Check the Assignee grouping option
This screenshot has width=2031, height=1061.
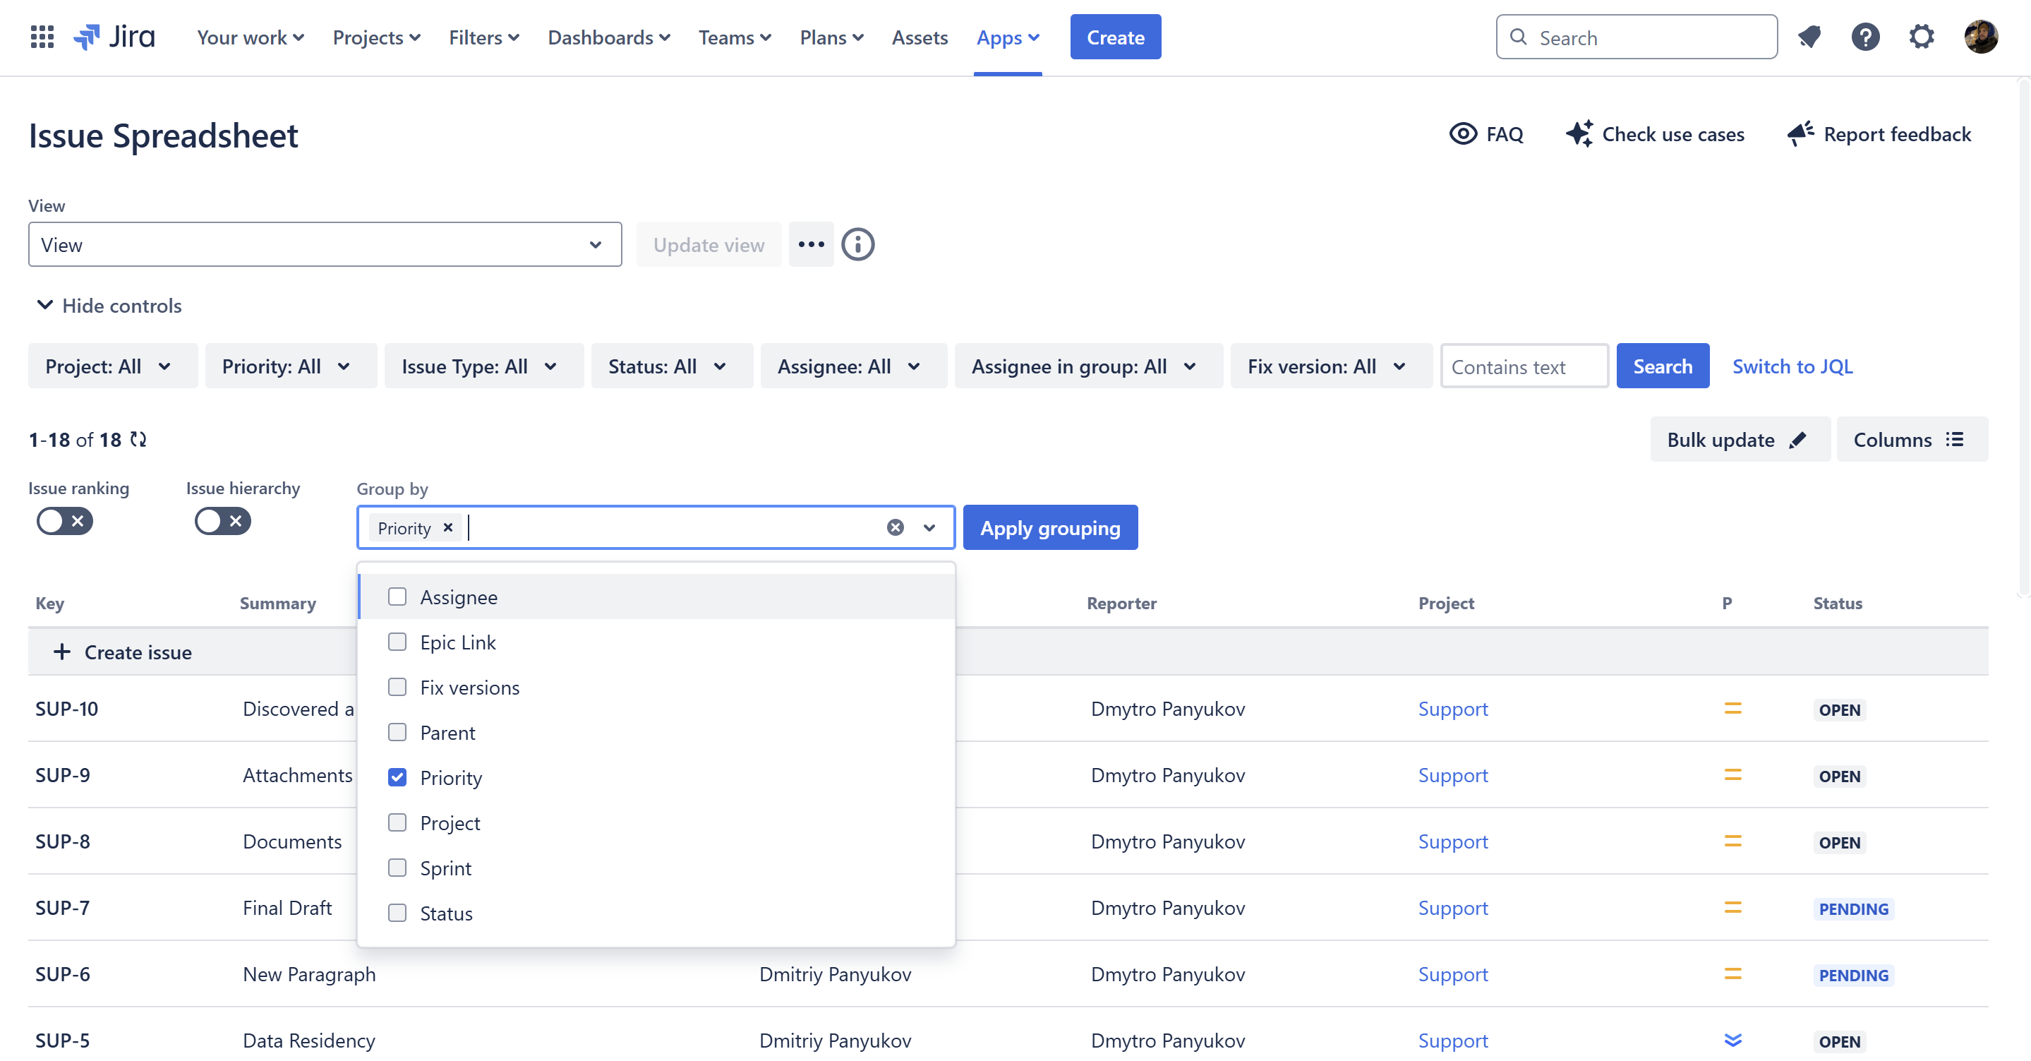pyautogui.click(x=397, y=597)
